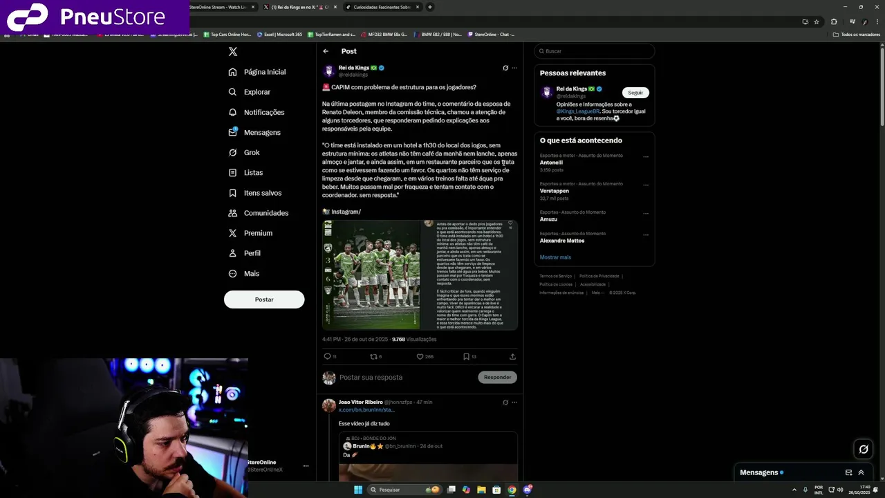Open Grok from the sidebar

click(x=244, y=152)
